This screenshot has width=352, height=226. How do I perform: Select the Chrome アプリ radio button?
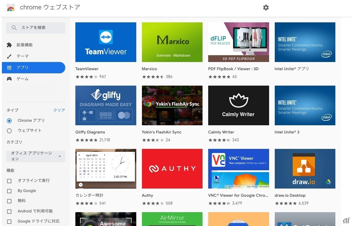9,121
